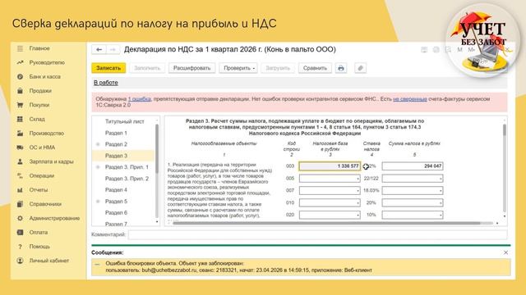This screenshot has height=295, width=526.
Task: Open Операции sidebar icon
Action: click(x=20, y=175)
